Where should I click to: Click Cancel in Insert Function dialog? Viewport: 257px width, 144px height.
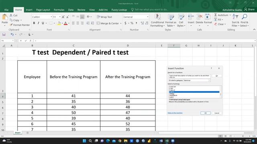(x=217, y=113)
